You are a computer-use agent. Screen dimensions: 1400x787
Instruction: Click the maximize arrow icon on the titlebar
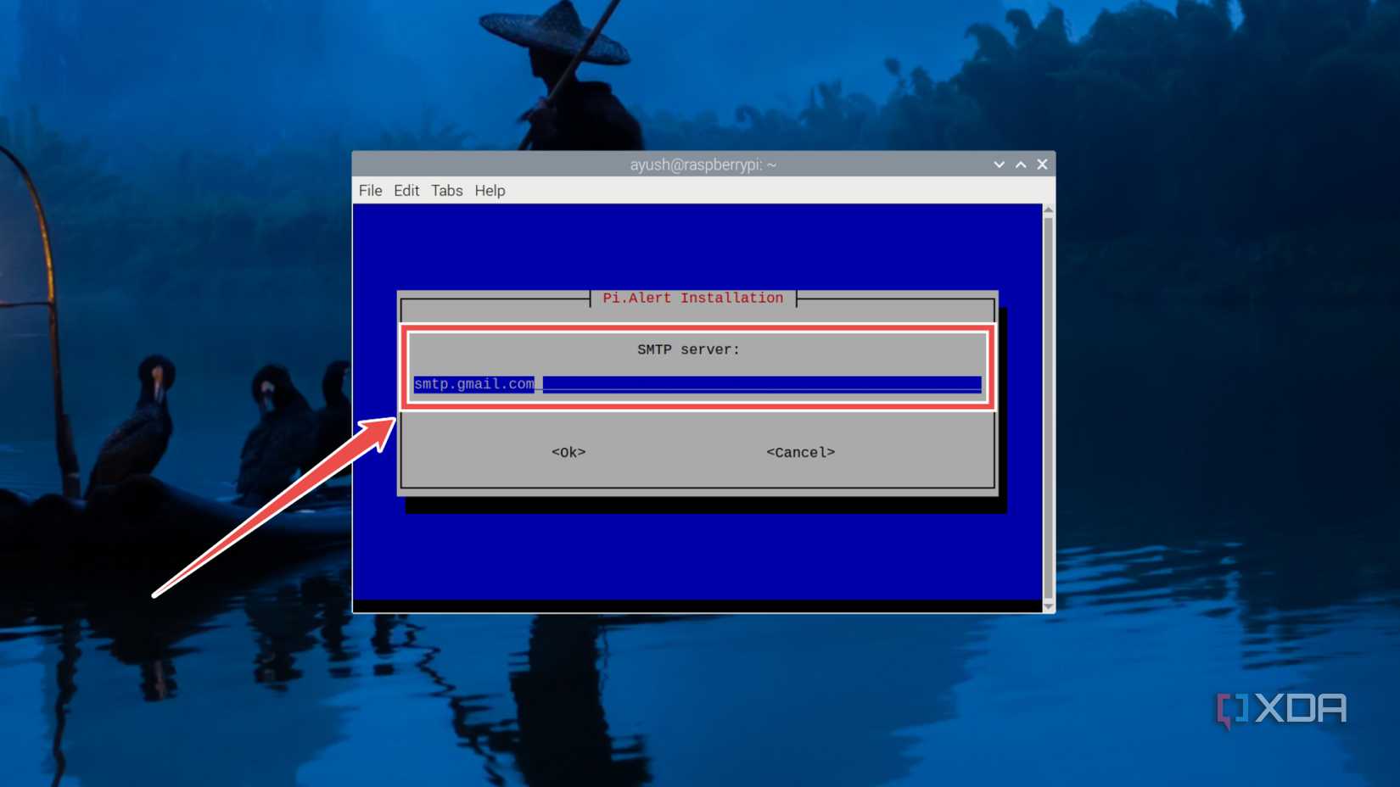tap(1020, 164)
